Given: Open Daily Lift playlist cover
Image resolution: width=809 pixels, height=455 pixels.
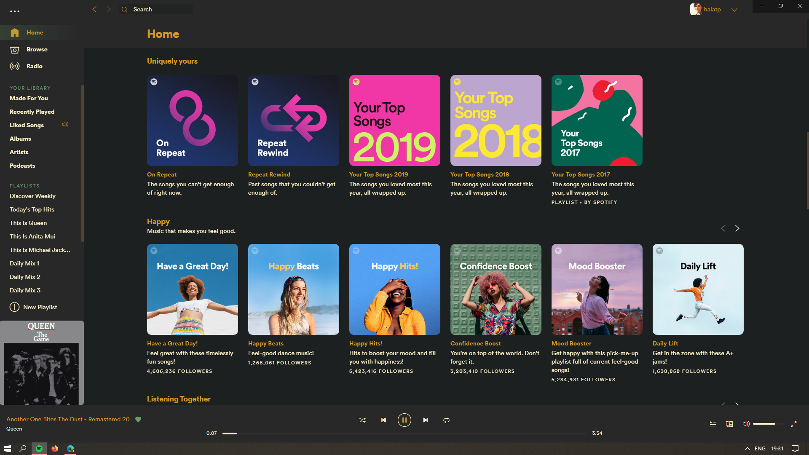Looking at the screenshot, I should [x=698, y=289].
